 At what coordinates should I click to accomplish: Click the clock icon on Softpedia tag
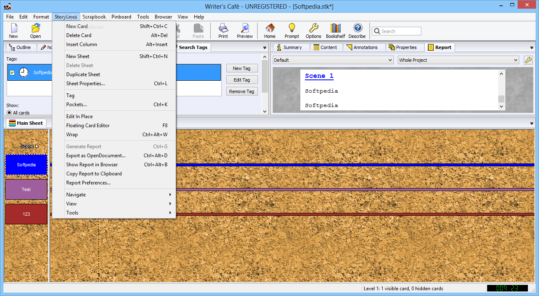(24, 72)
